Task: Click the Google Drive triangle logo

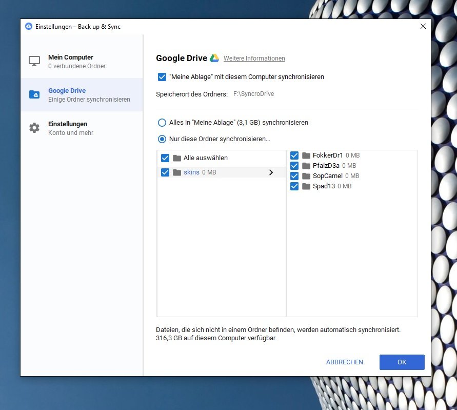Action: click(x=214, y=58)
